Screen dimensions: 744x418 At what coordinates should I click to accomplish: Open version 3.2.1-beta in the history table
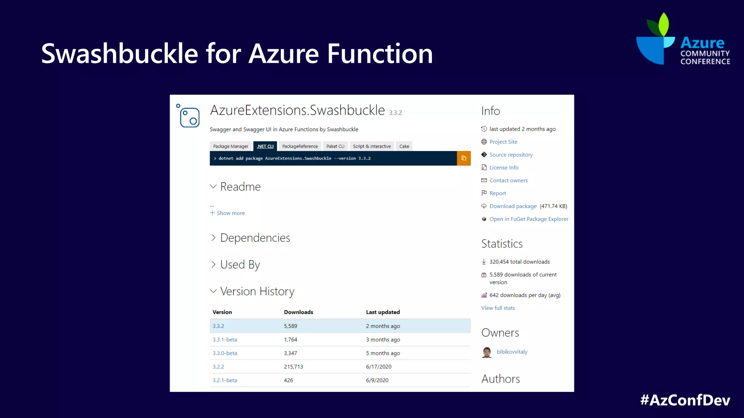point(225,380)
